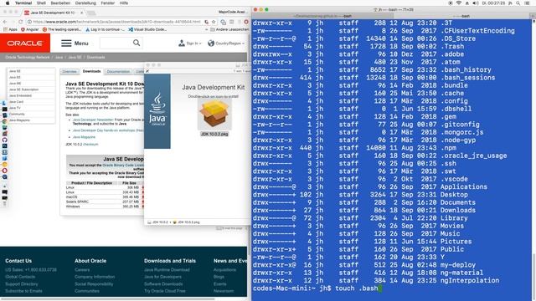Click the clock in menu bar
The height and width of the screenshot is (301, 536).
493,3
